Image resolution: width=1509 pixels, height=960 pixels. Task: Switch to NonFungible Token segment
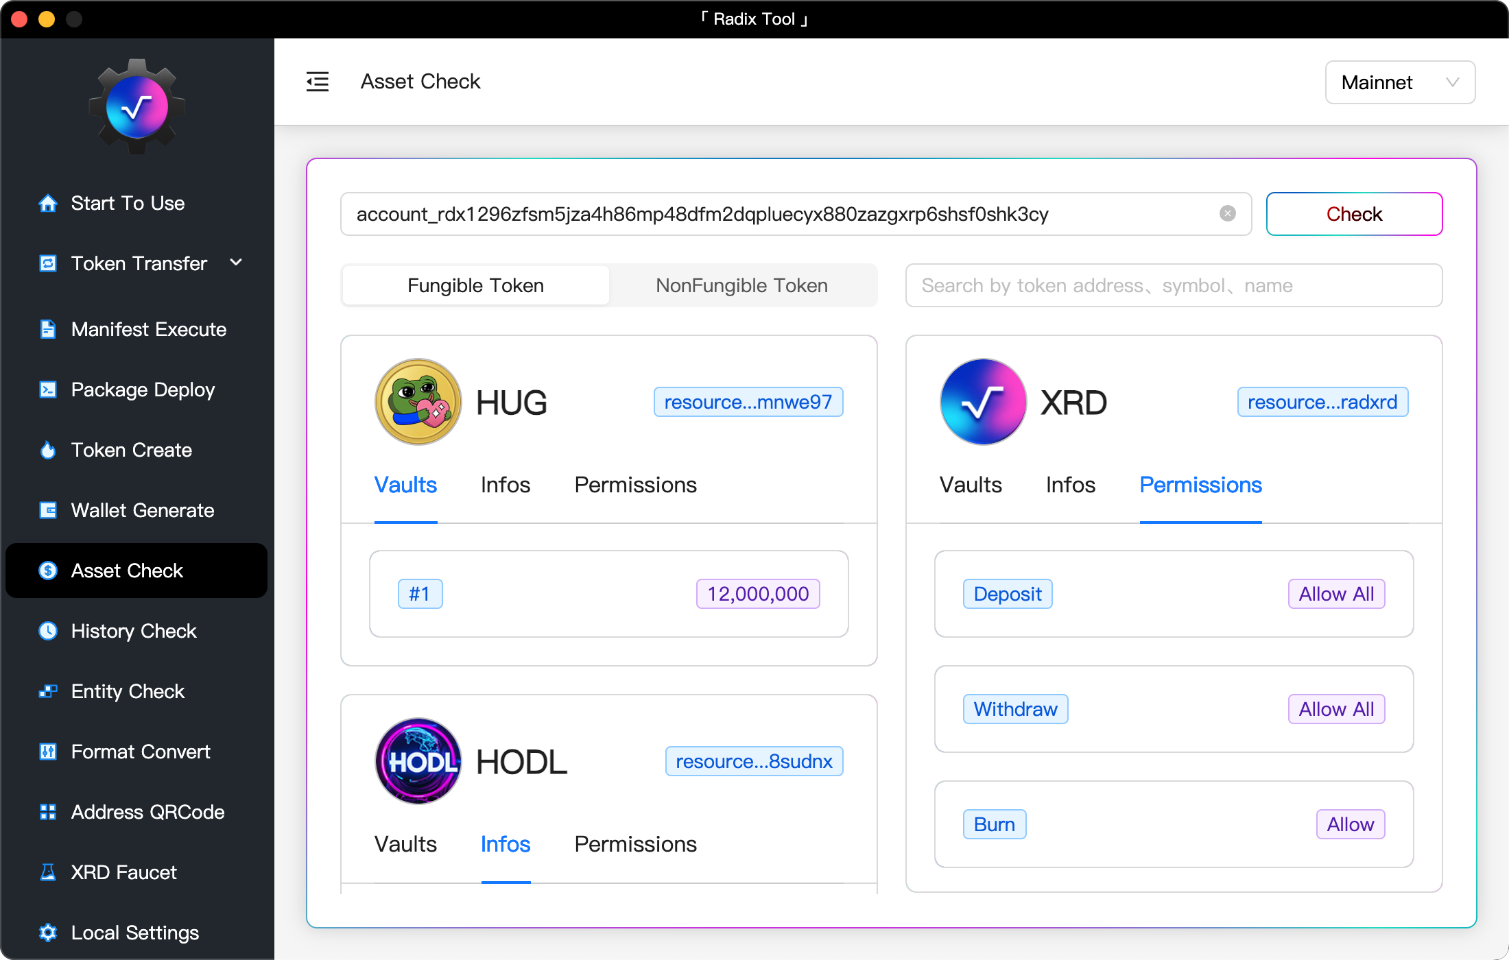pyautogui.click(x=741, y=285)
